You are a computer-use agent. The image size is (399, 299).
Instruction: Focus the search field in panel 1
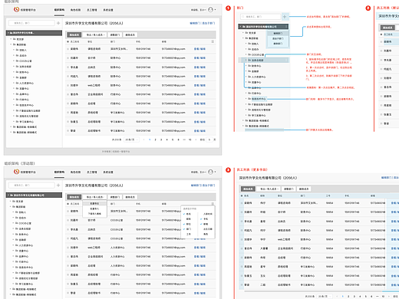[x=261, y=17]
